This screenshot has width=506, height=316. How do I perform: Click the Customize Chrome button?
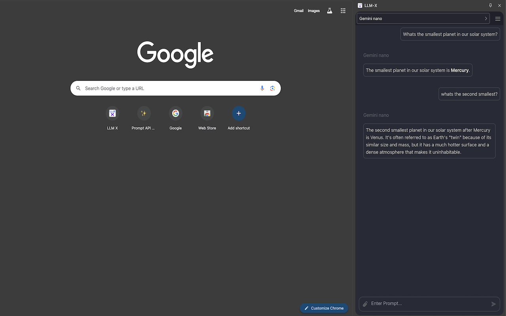click(x=324, y=308)
